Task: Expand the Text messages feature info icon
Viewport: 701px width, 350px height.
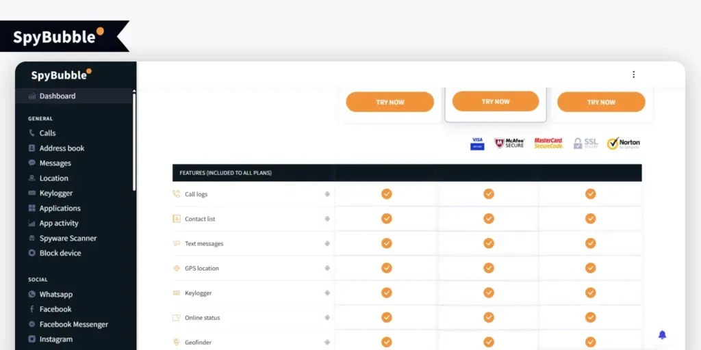Action: point(327,243)
